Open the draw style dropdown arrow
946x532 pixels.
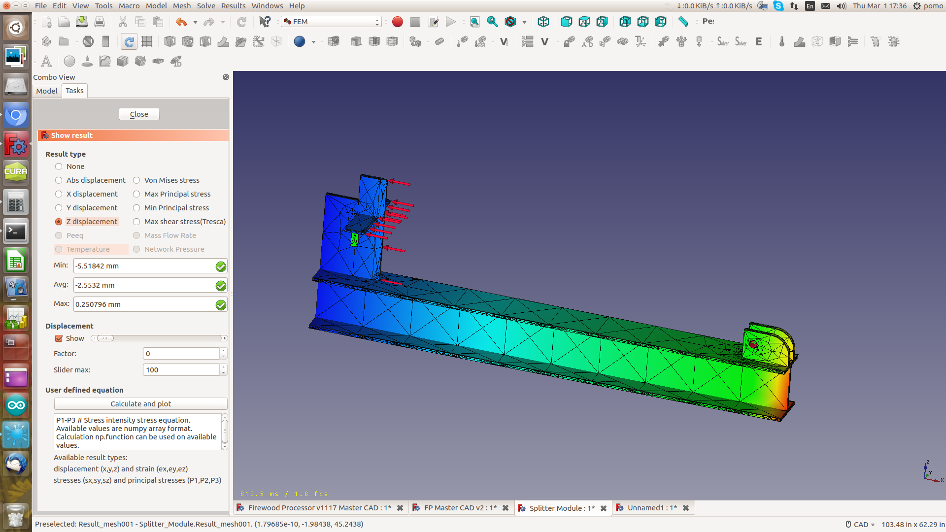click(x=524, y=22)
